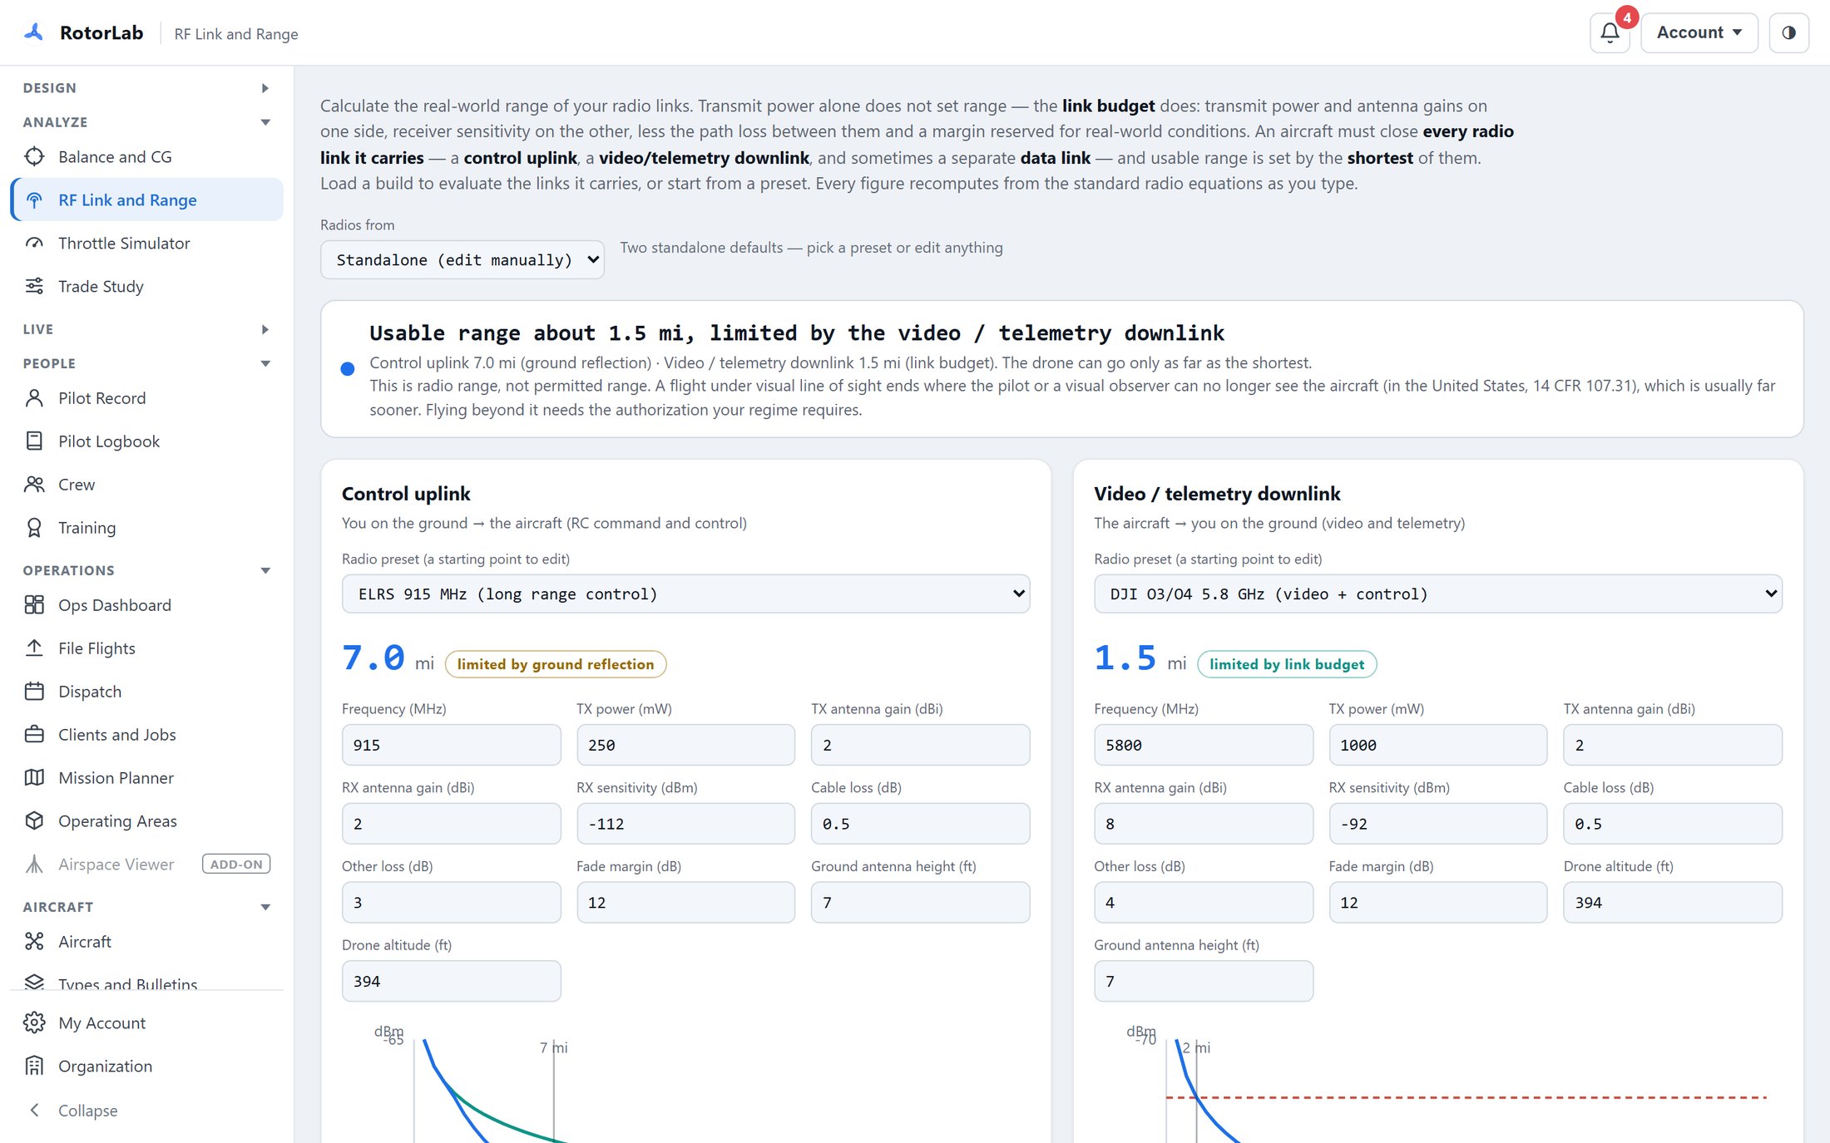Expand the DESIGN sidebar section
This screenshot has width=1830, height=1143.
[146, 87]
